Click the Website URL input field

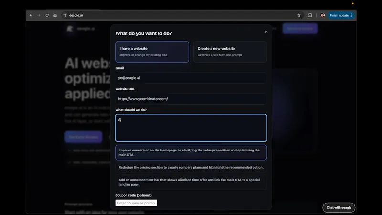click(191, 99)
